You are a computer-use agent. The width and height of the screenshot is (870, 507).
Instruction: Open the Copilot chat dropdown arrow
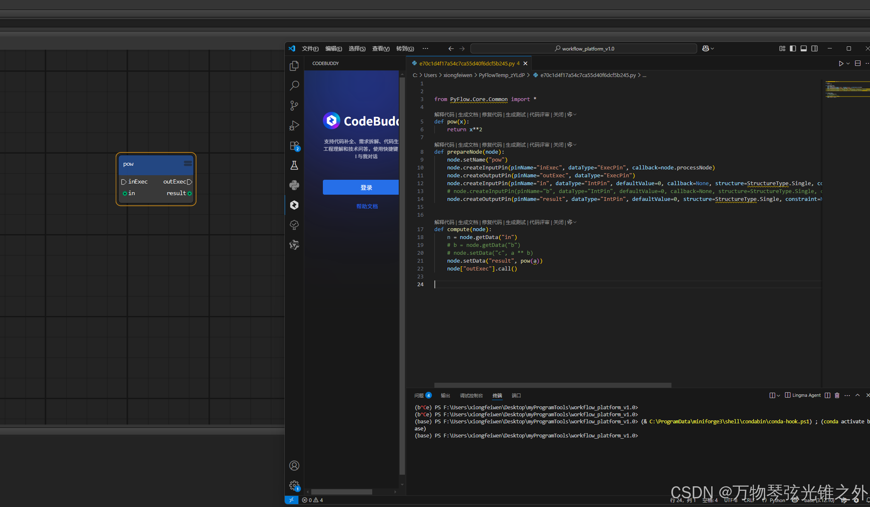(712, 48)
